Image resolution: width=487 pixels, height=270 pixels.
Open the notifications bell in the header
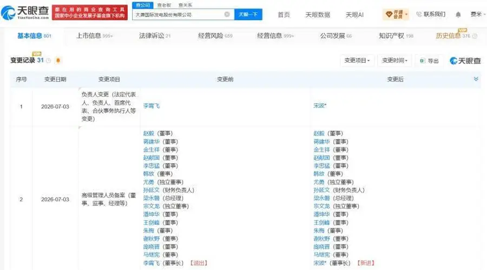[458, 15]
